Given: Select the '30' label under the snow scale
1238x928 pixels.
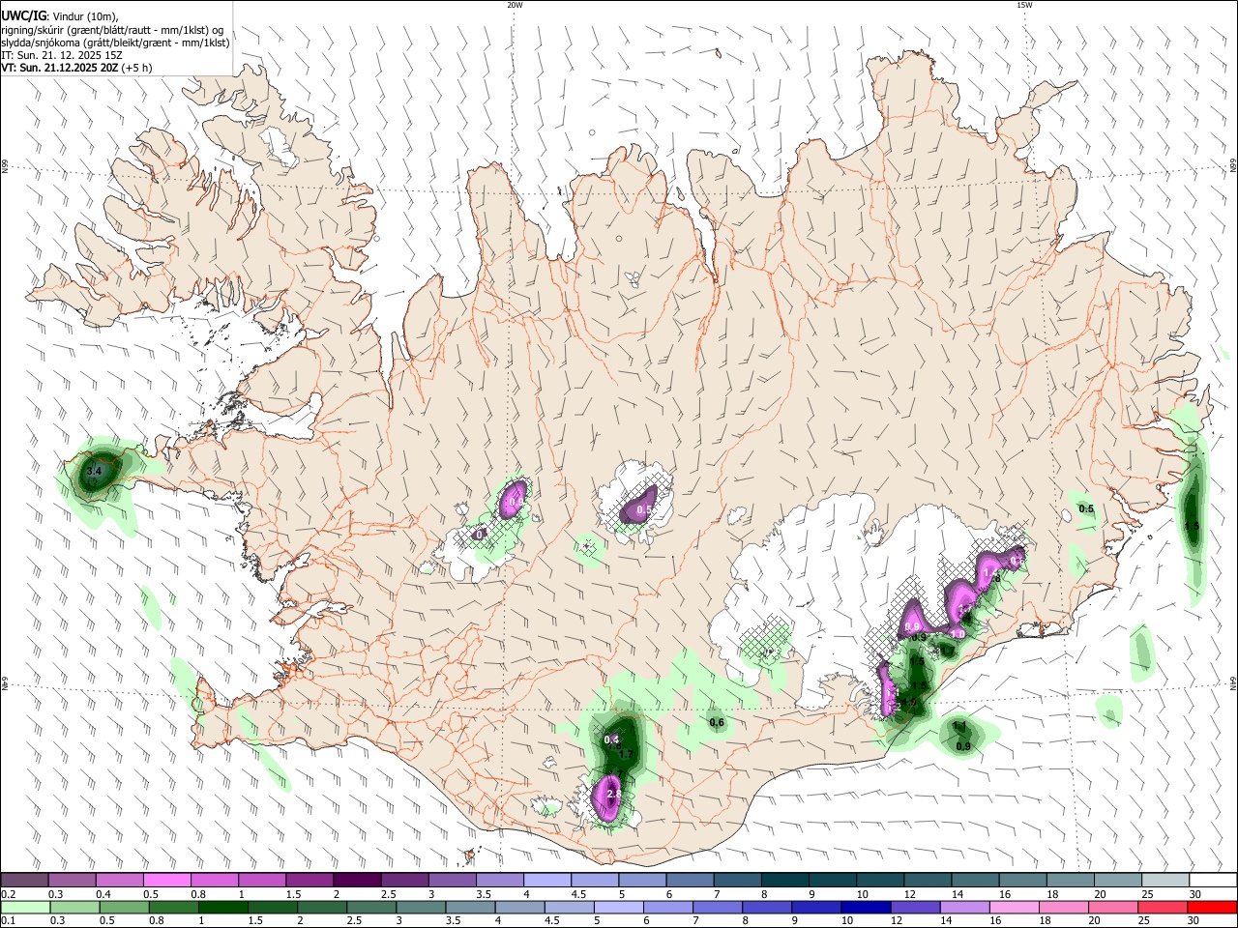Looking at the screenshot, I should 1195,894.
